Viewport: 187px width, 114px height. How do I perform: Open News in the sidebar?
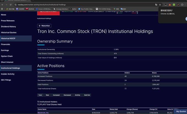(x=4, y=15)
